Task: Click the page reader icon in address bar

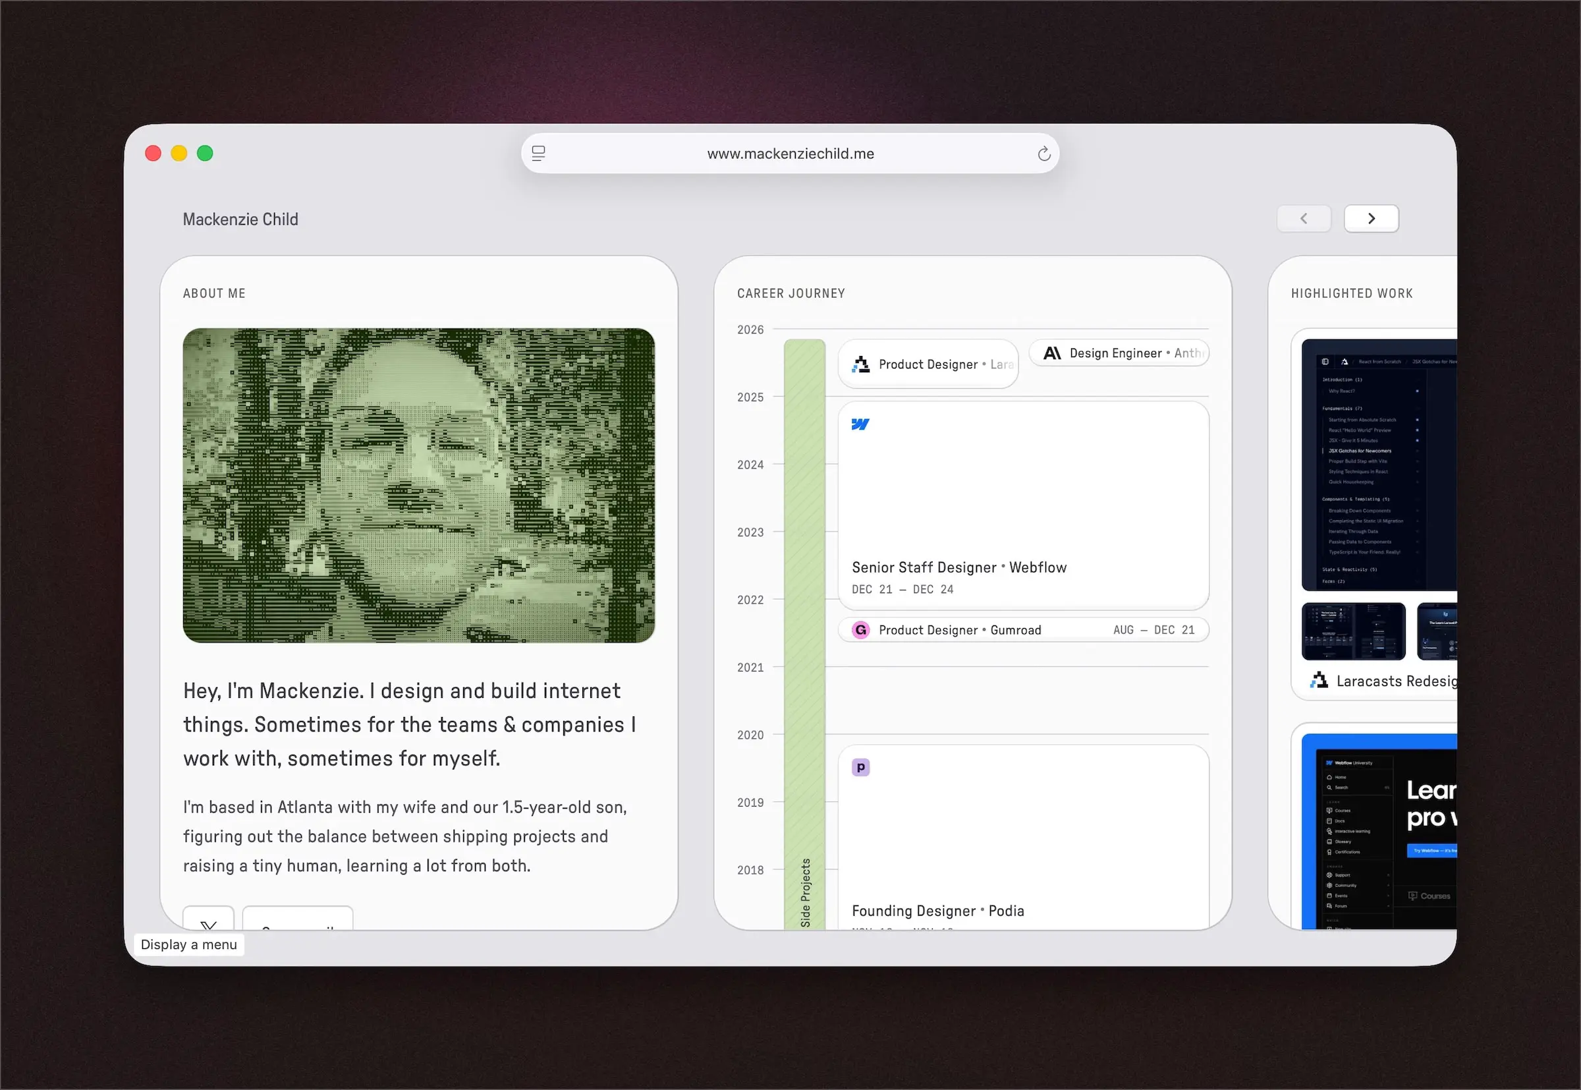Action: 539,154
